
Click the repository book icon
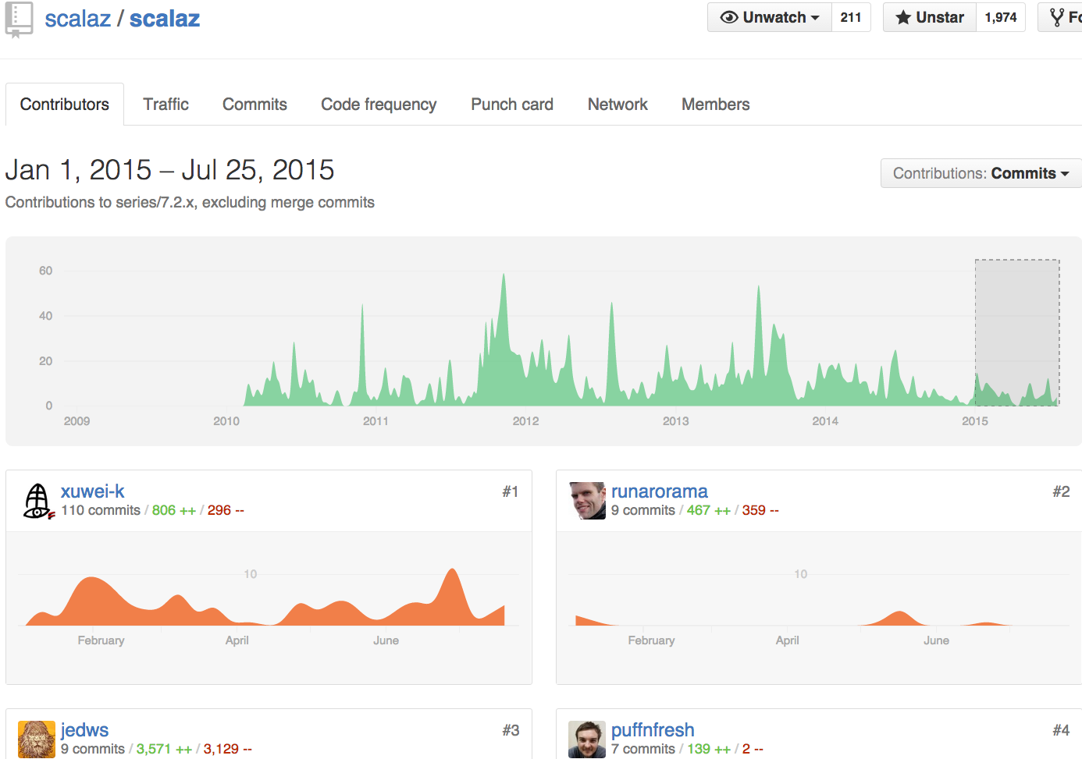(x=19, y=20)
